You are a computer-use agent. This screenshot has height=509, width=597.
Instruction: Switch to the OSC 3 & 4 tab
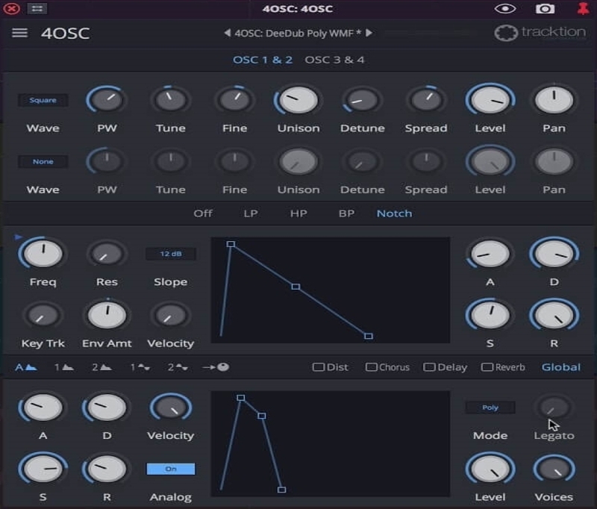tap(334, 60)
